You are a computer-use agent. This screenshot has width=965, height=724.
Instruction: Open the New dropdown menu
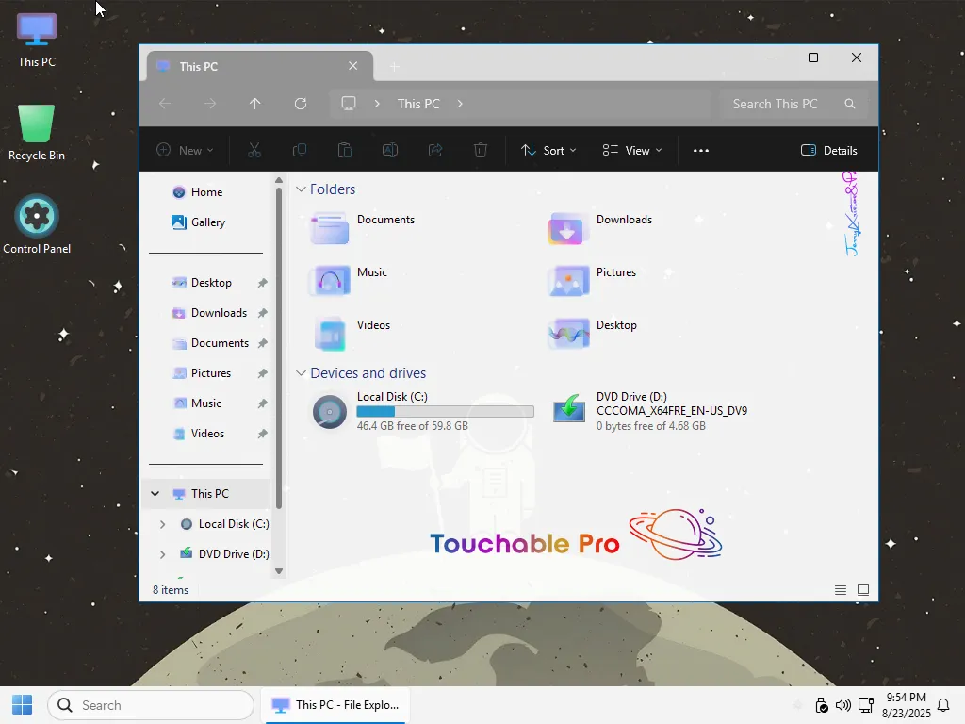186,150
